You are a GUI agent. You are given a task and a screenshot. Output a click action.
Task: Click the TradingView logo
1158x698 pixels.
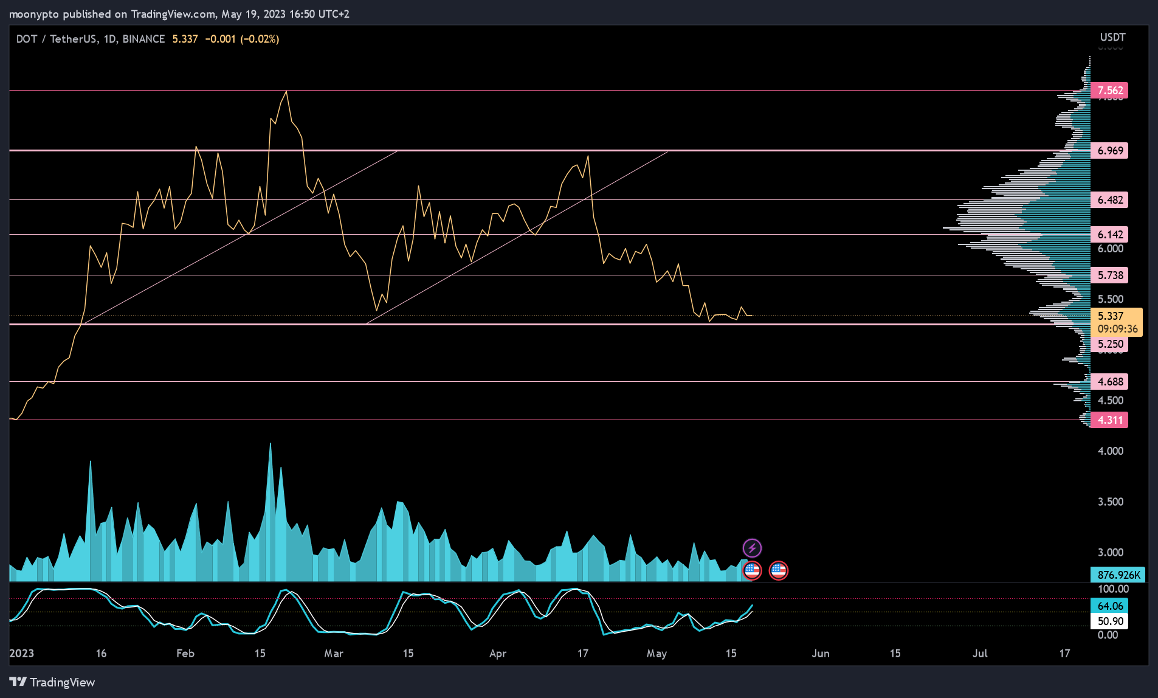click(52, 682)
